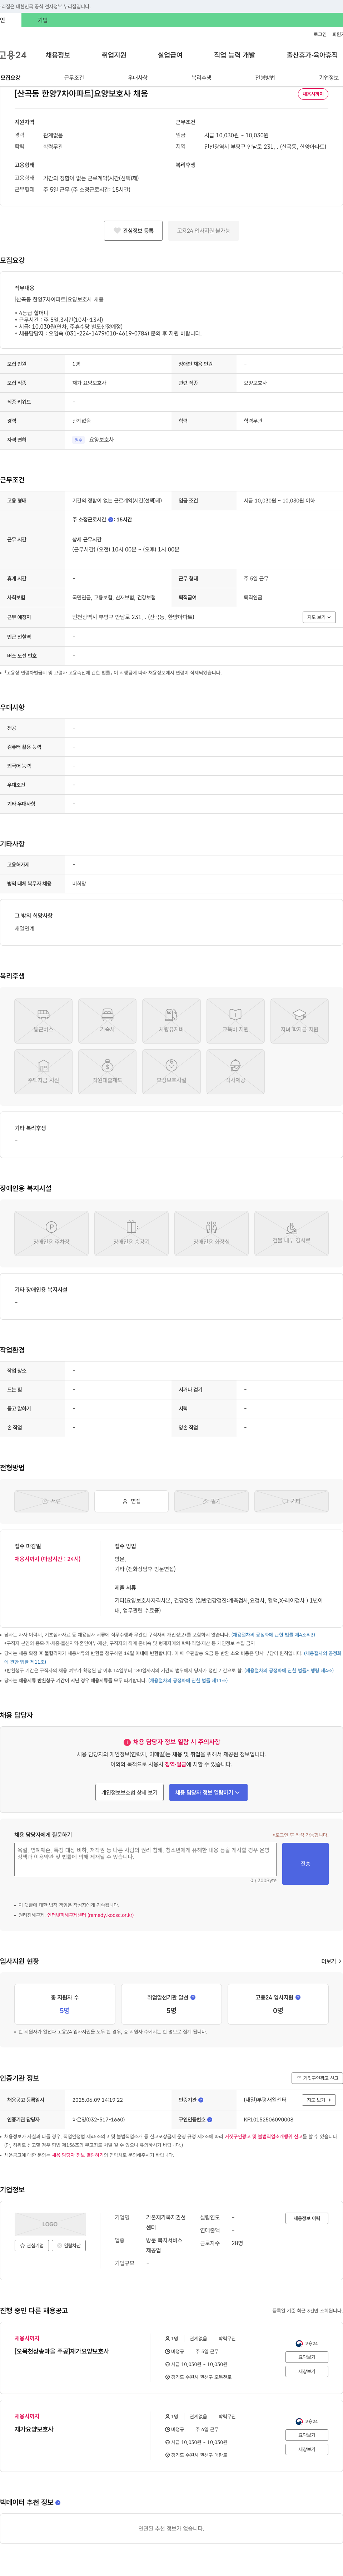Click 요약보기 for 오목천상송마을 posting

(x=307, y=2357)
